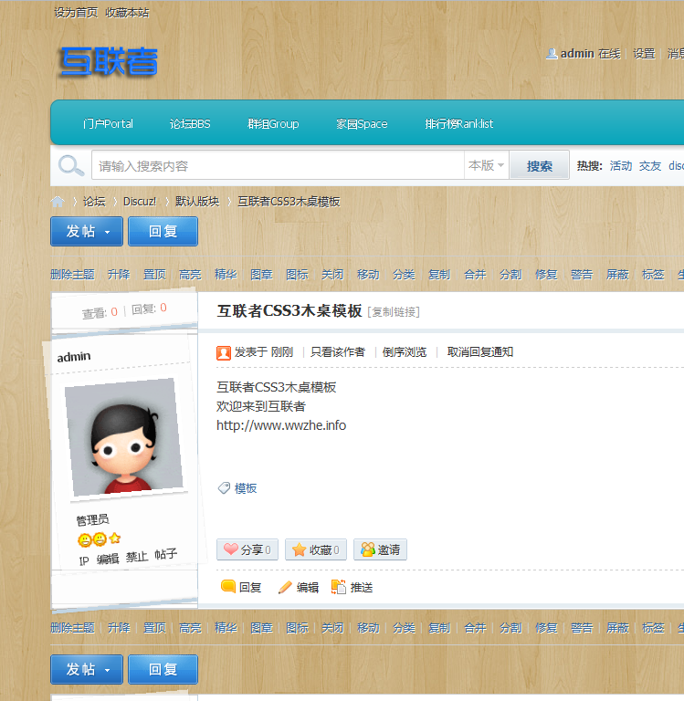
Task: Open the 排行榜Ranklist nav tab
Action: (459, 123)
